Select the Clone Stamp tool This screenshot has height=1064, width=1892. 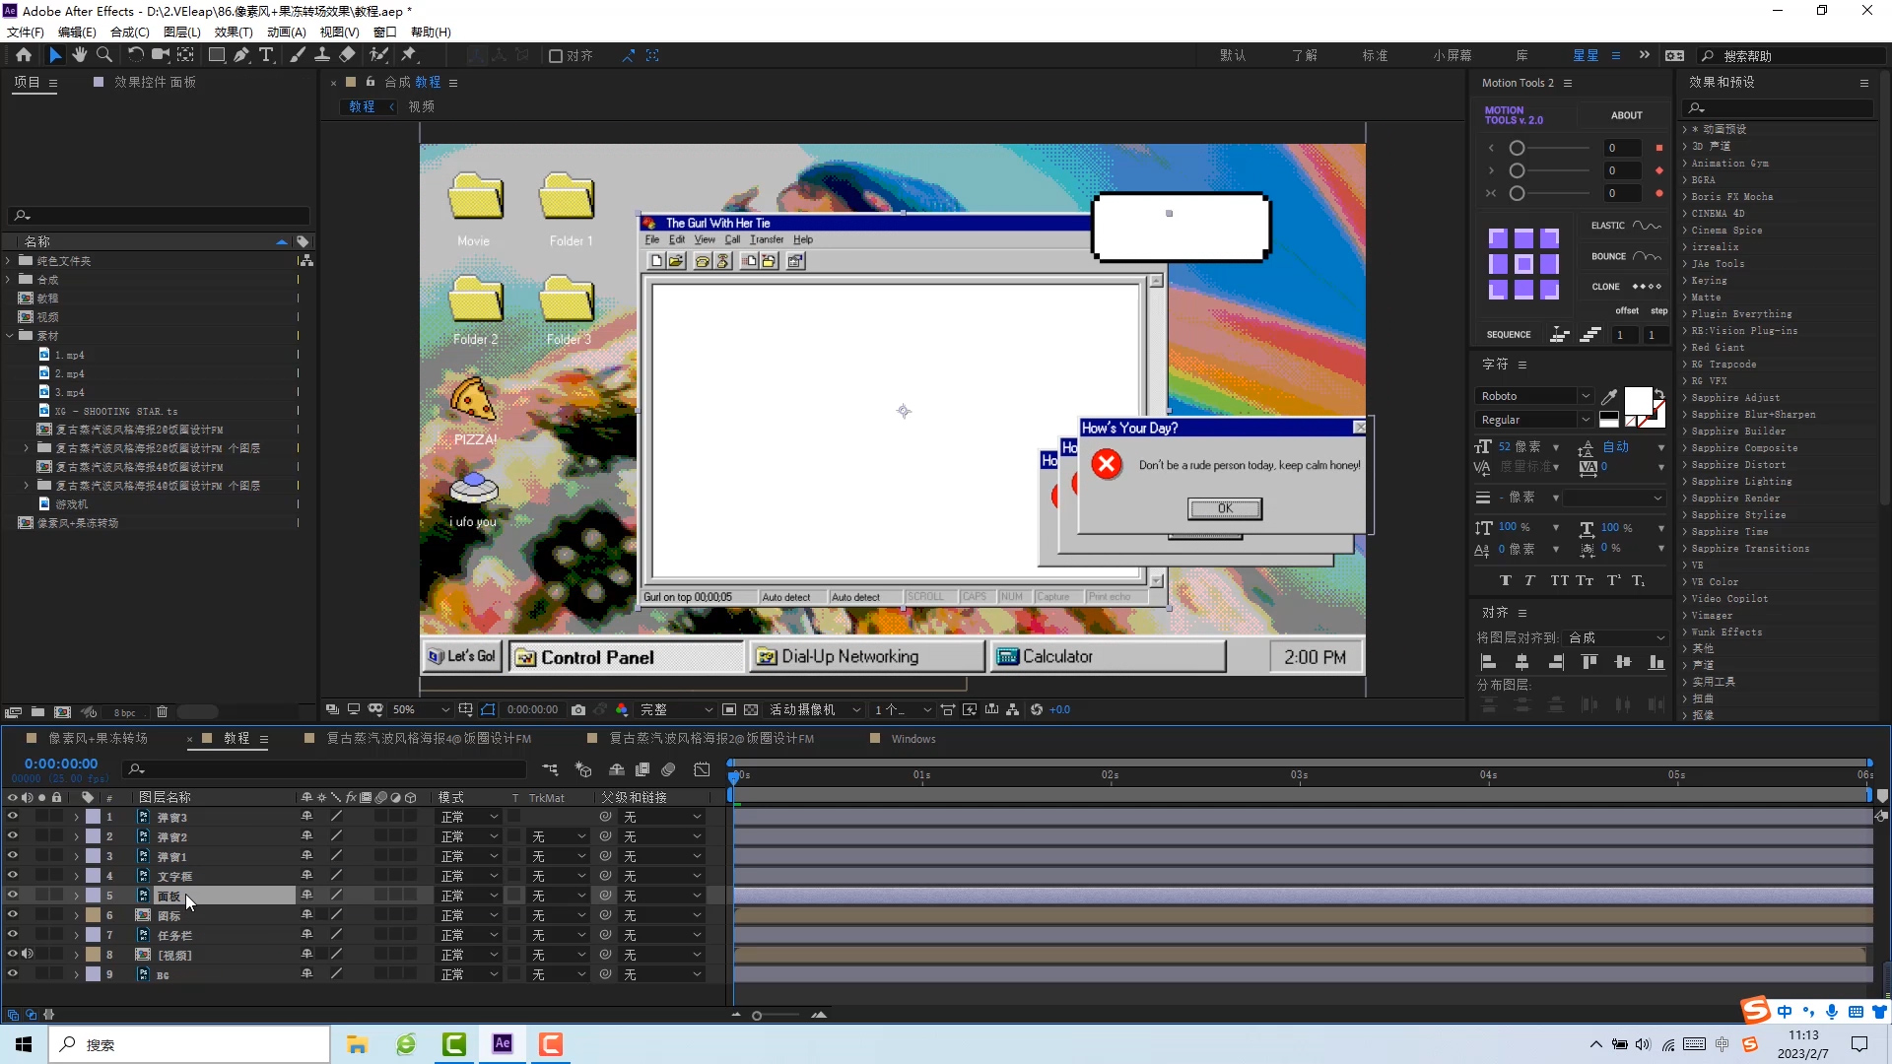(x=322, y=55)
